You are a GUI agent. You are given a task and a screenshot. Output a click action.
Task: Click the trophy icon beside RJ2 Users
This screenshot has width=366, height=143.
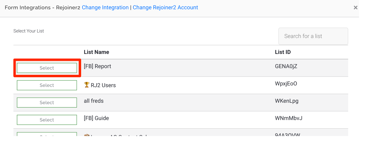(87, 85)
